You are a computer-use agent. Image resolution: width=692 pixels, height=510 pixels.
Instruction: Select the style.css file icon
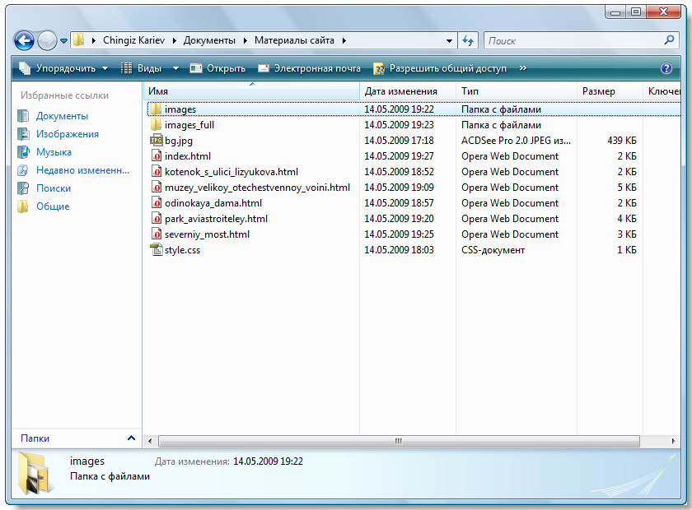tap(157, 250)
